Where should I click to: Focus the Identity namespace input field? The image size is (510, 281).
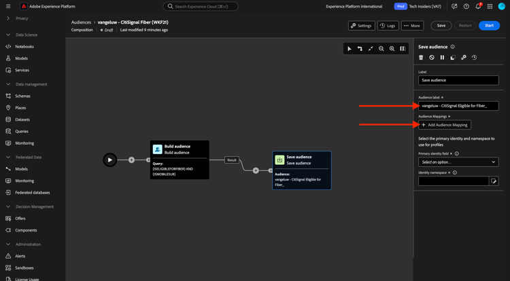coord(454,181)
